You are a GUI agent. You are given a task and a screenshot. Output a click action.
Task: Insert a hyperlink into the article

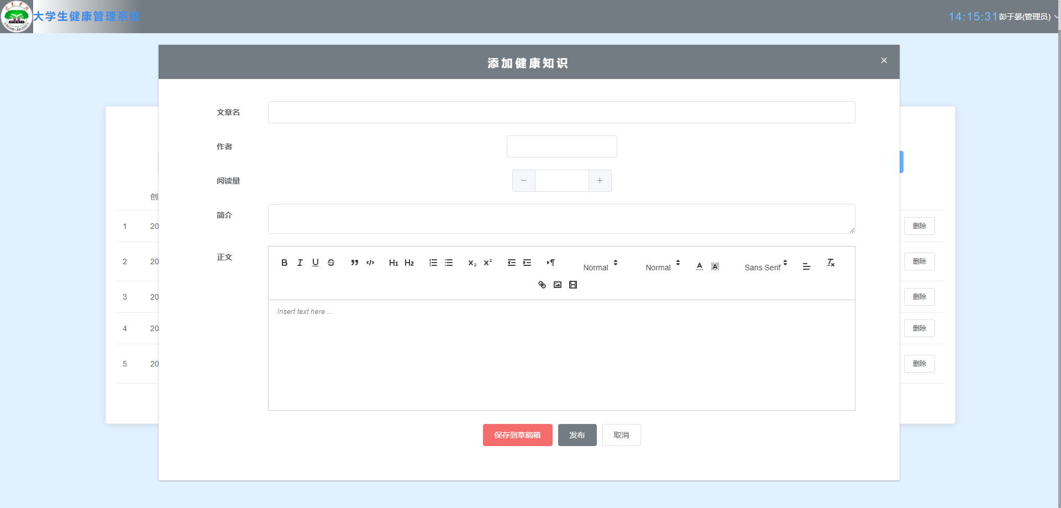pyautogui.click(x=542, y=285)
